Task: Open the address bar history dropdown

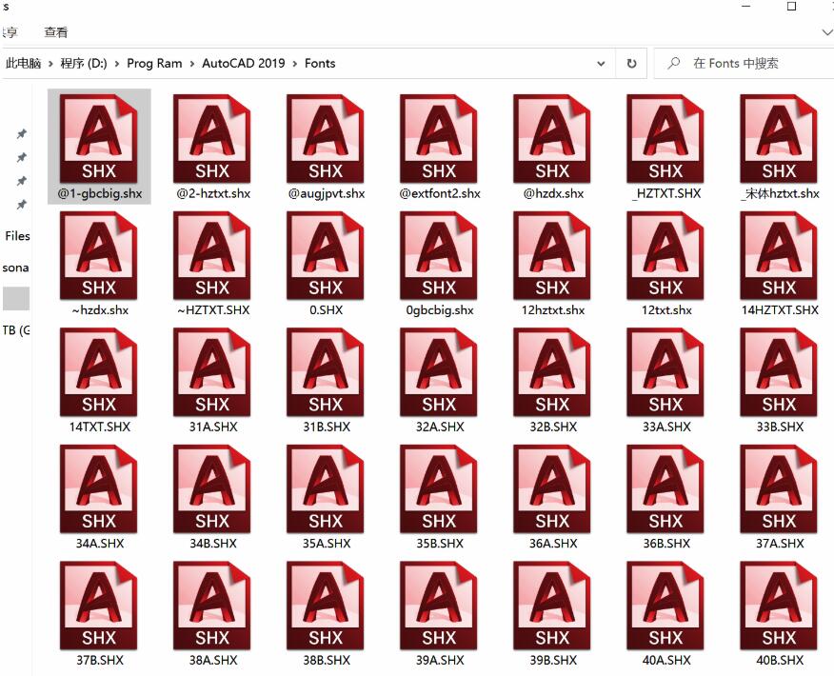Action: 601,64
